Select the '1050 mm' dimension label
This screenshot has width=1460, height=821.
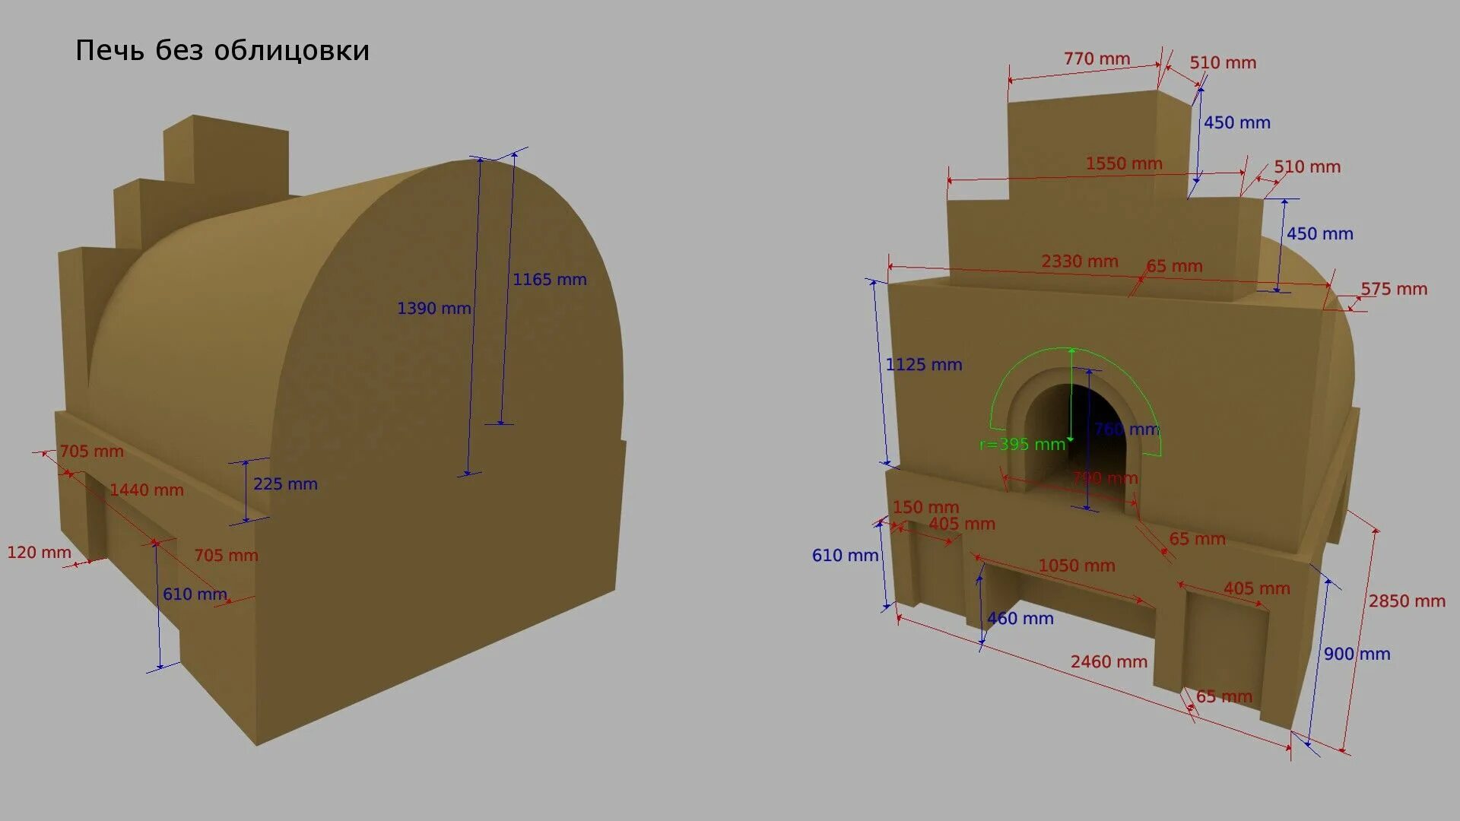pos(1077,566)
